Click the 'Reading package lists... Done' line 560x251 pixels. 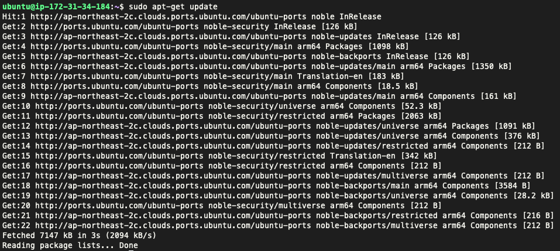(x=70, y=245)
